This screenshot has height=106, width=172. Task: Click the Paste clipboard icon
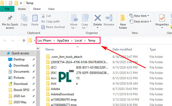coord(35,18)
